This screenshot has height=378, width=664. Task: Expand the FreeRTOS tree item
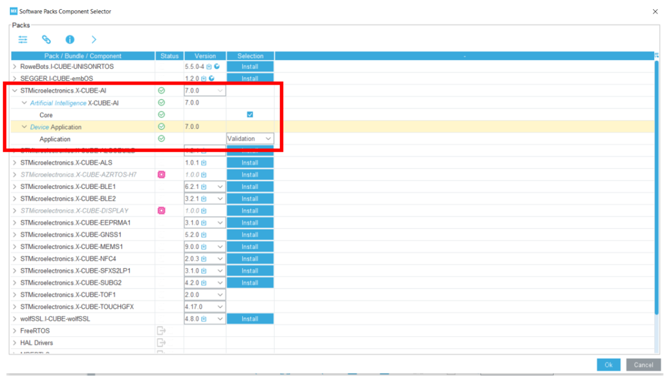(x=15, y=331)
